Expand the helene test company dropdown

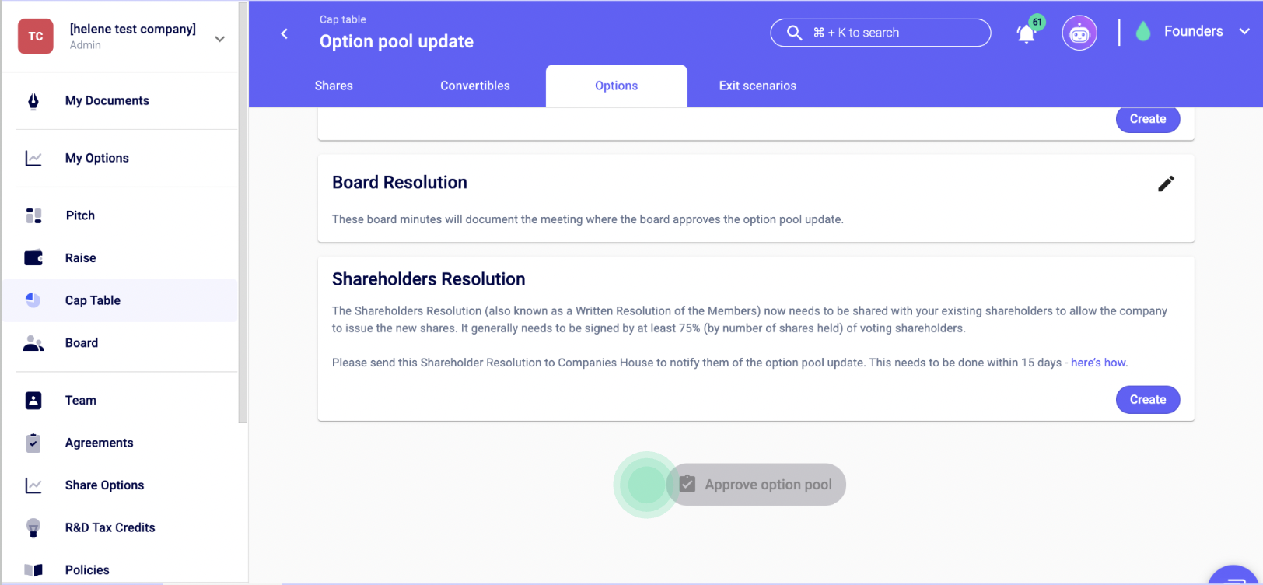220,39
